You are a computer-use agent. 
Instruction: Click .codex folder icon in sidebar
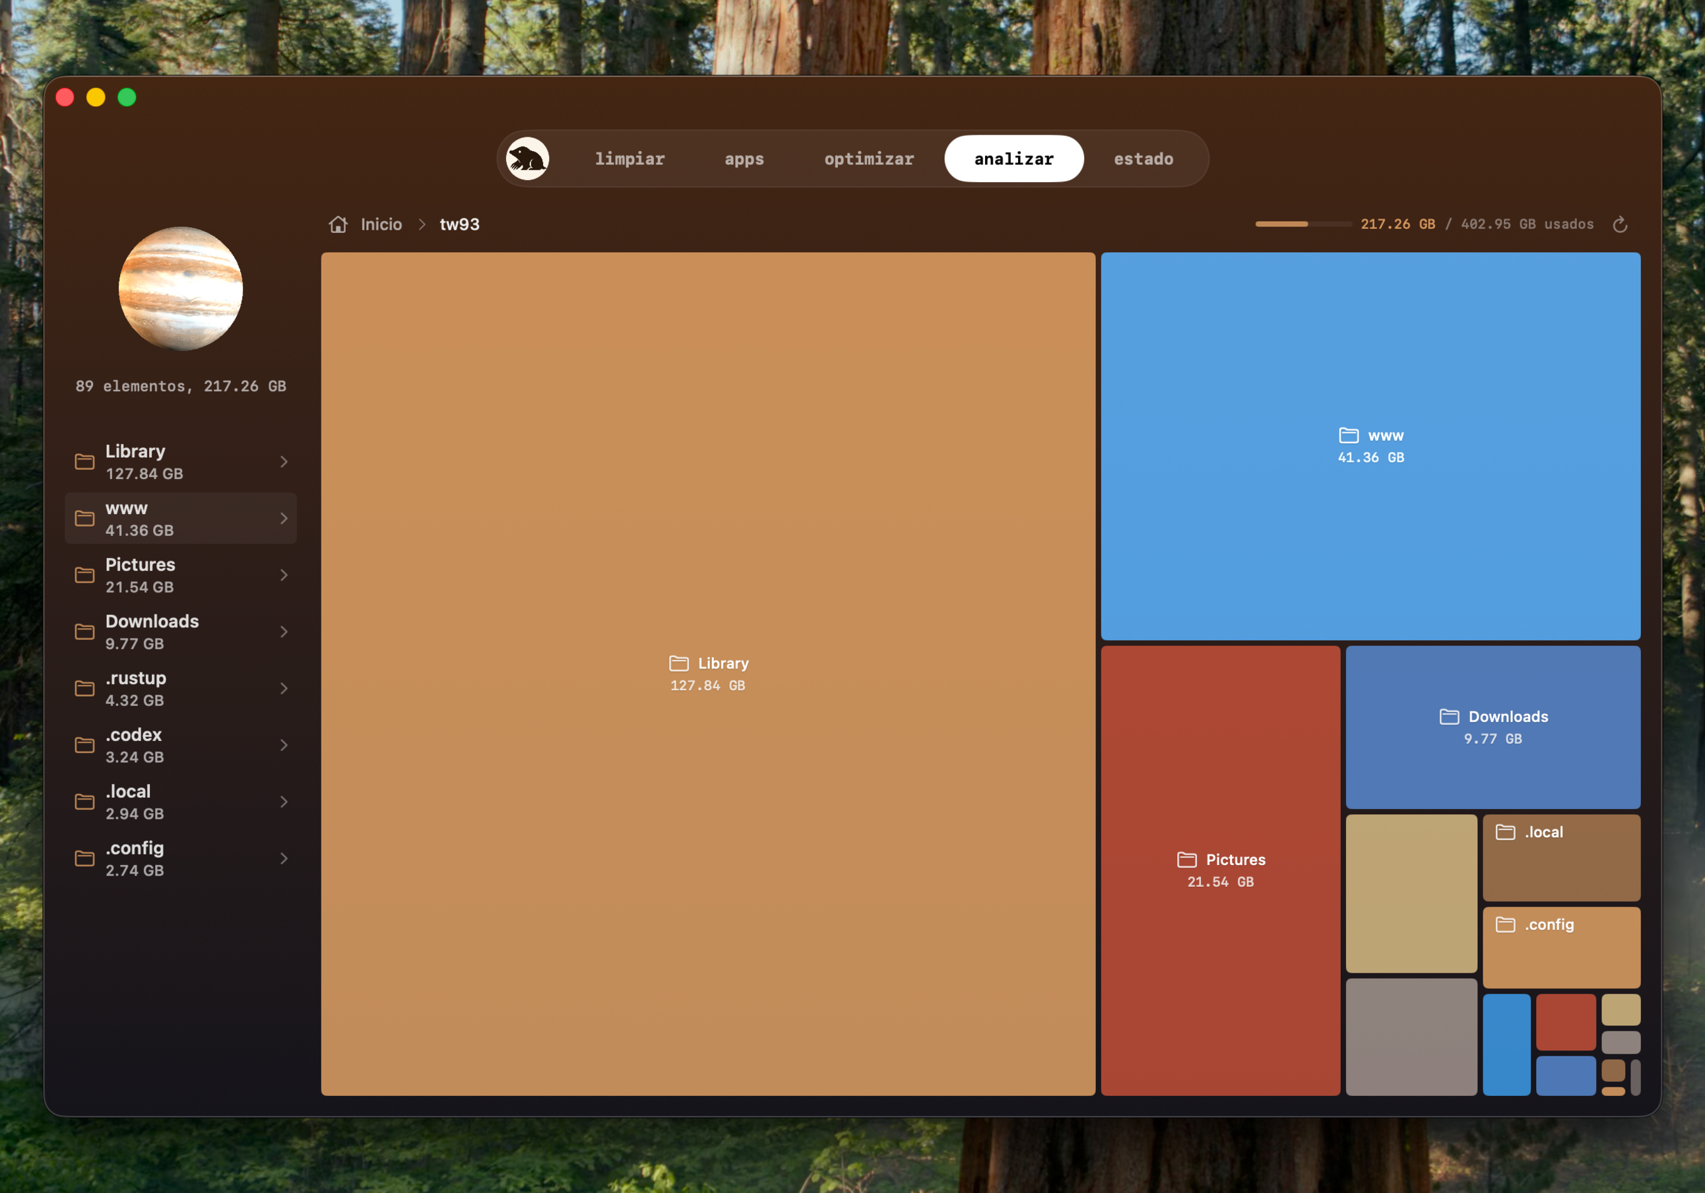click(x=84, y=744)
